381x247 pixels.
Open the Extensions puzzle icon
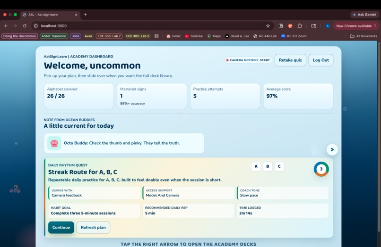pyautogui.click(x=300, y=26)
